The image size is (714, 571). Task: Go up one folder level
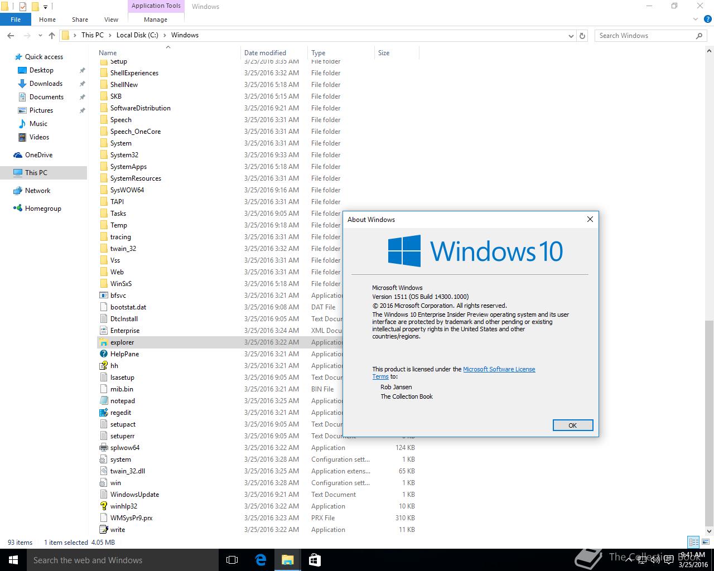(52, 35)
